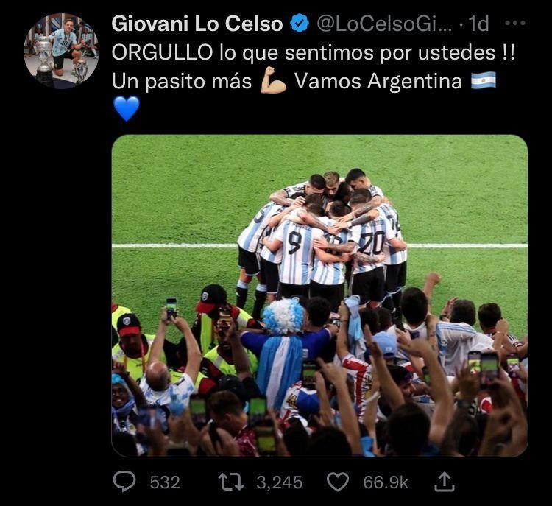Open the Giovani Lo Celso display name
This screenshot has width=552, height=506.
point(197,24)
